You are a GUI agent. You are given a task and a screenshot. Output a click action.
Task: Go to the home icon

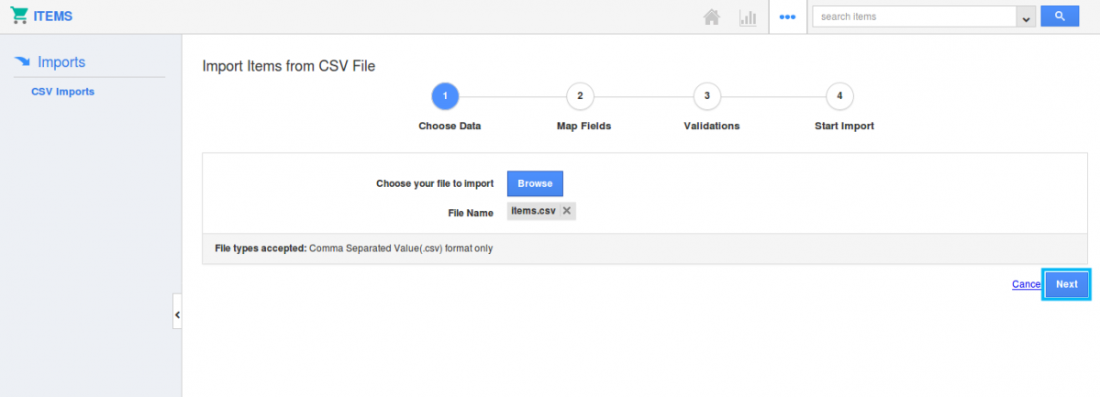coord(711,17)
